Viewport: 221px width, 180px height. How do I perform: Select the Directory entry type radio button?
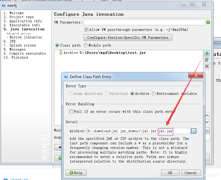coord(107,94)
